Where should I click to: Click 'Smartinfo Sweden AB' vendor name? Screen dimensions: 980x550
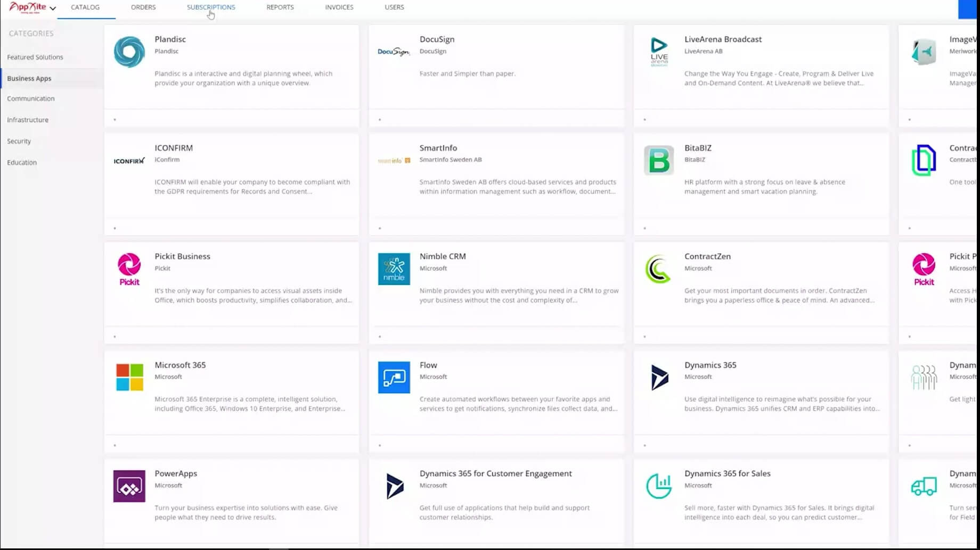pyautogui.click(x=451, y=160)
